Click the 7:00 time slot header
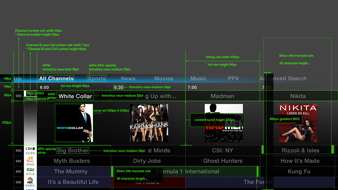Screen dimensions: 338x190 pos(192,87)
